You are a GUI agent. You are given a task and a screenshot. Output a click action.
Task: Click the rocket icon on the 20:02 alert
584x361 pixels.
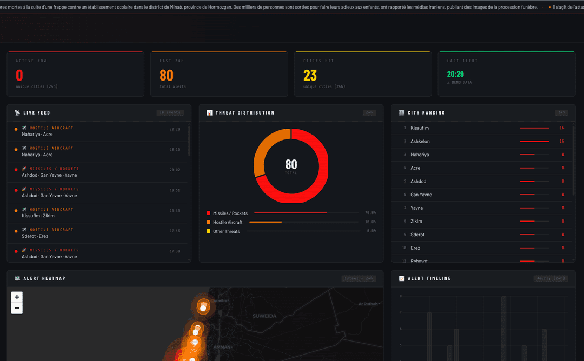pos(24,169)
